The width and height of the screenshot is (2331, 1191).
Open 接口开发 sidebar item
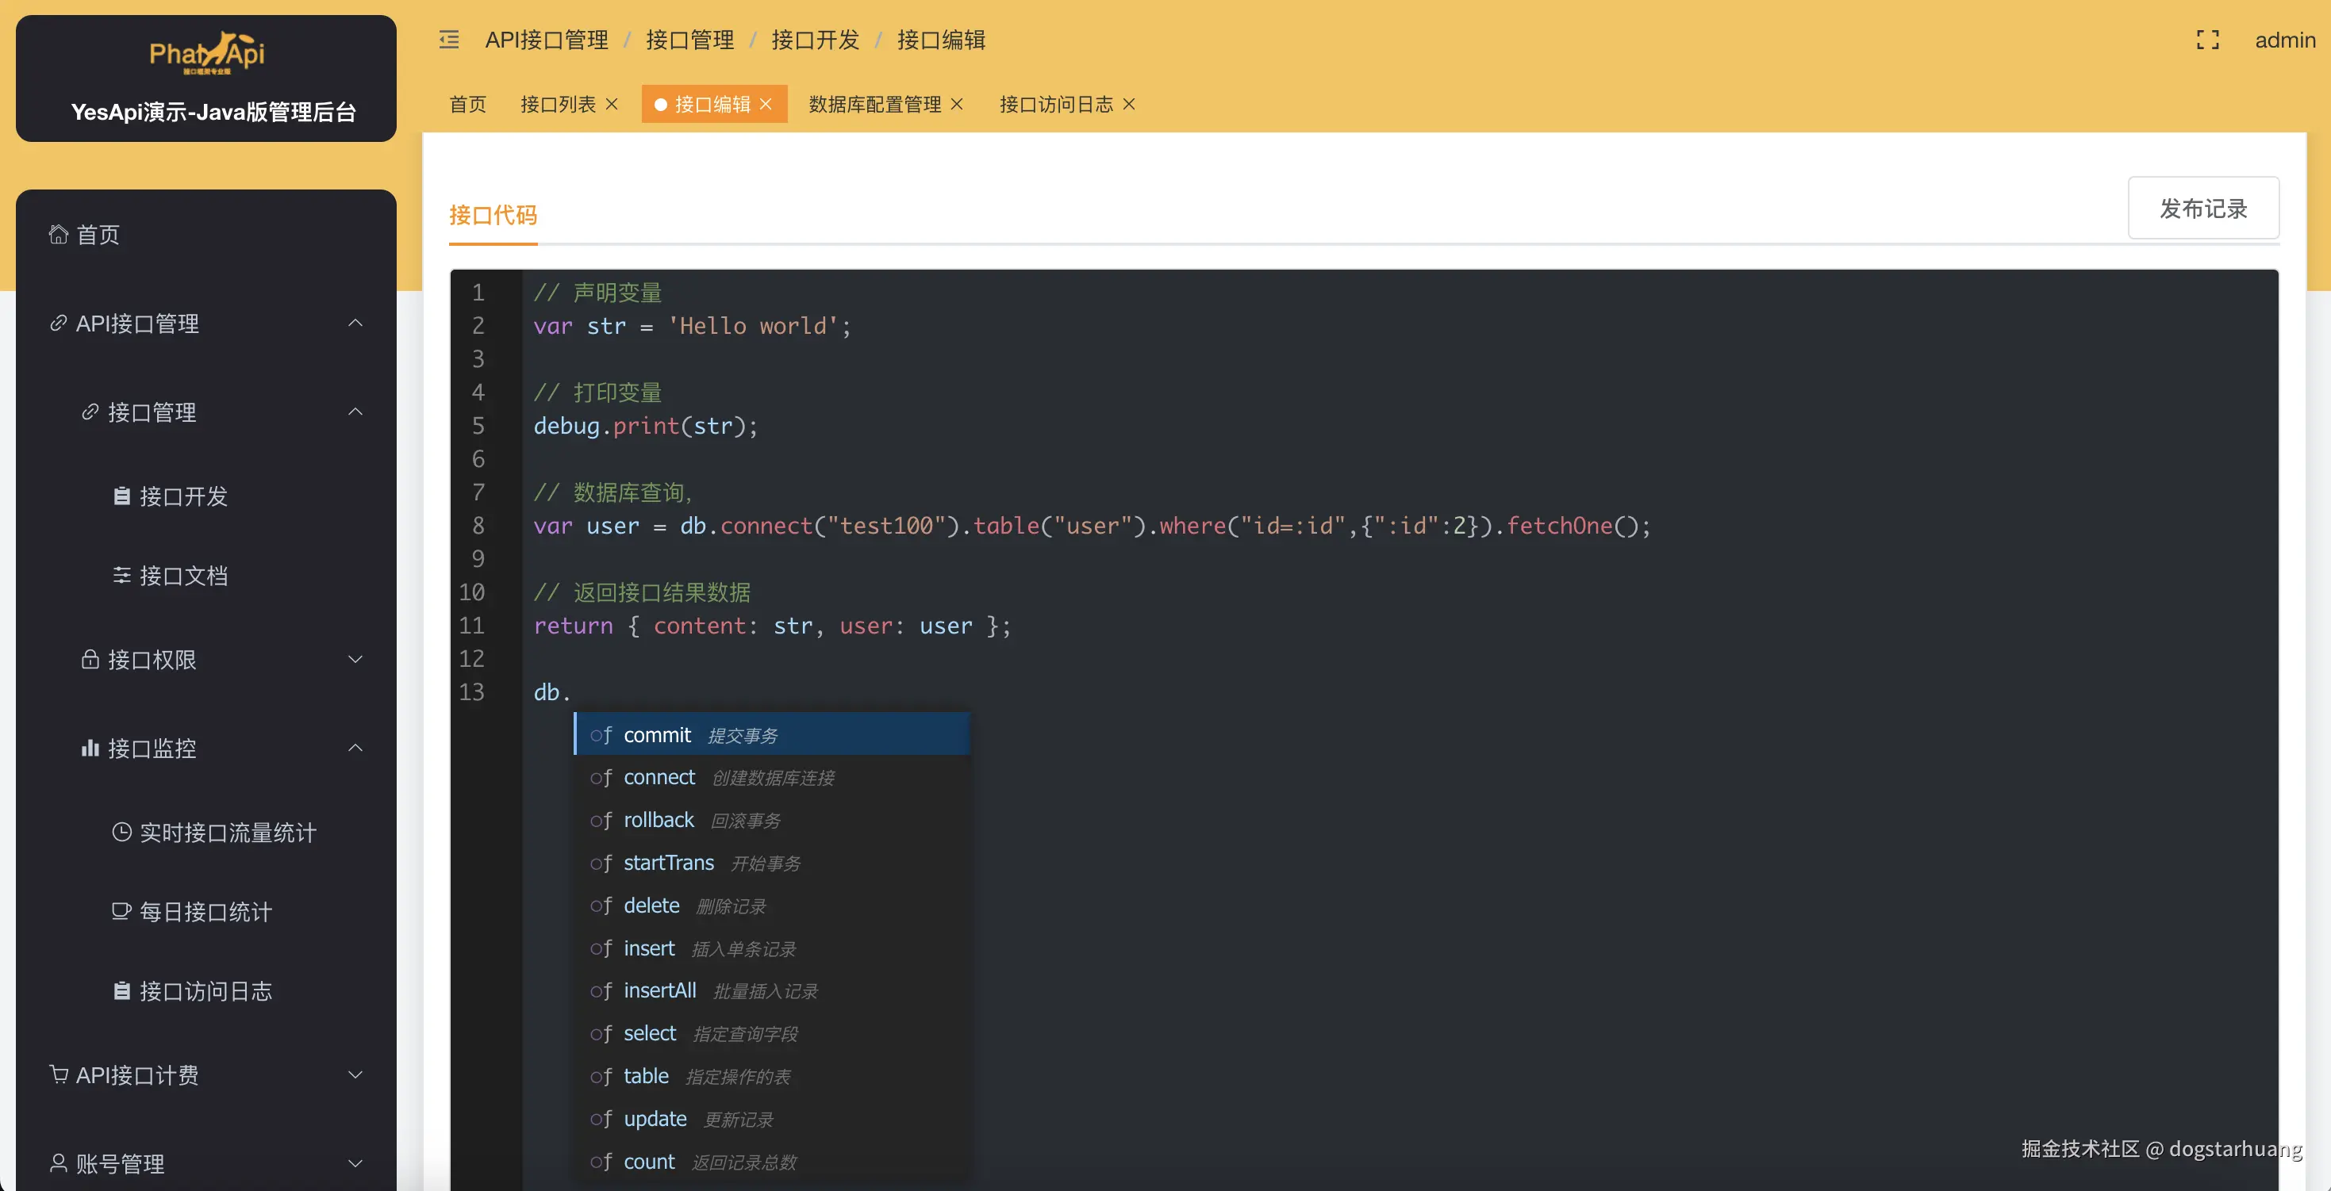pos(182,496)
